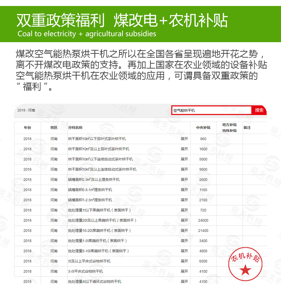Click the 年份 column header
The height and width of the screenshot is (297, 281).
coord(27,128)
